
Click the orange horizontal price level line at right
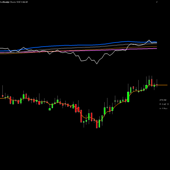coord(162,85)
